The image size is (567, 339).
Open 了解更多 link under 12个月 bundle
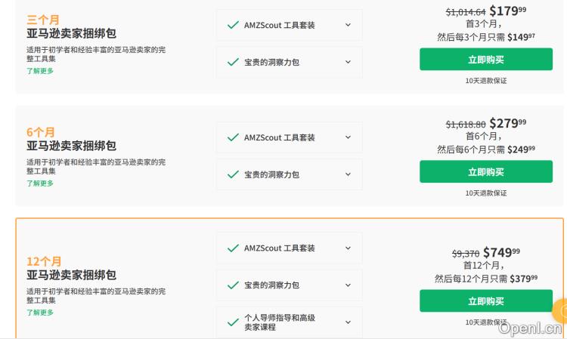40,313
